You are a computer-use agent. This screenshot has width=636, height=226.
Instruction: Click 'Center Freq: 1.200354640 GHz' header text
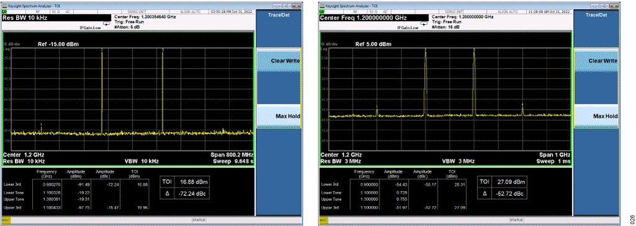145,17
